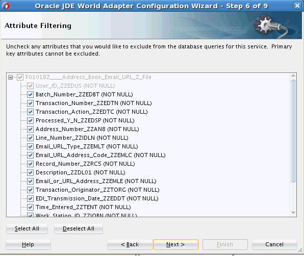The image size is (304, 256).
Task: Toggle the Email_URL_Type_ZZEMLT checkbox
Action: [x=30, y=146]
